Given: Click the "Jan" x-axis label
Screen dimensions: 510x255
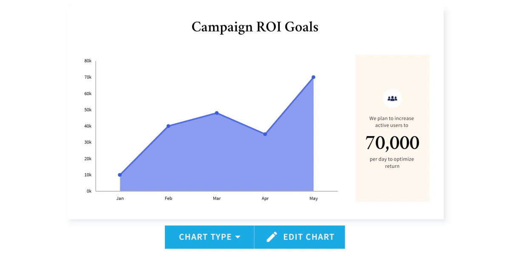Looking at the screenshot, I should [x=120, y=198].
